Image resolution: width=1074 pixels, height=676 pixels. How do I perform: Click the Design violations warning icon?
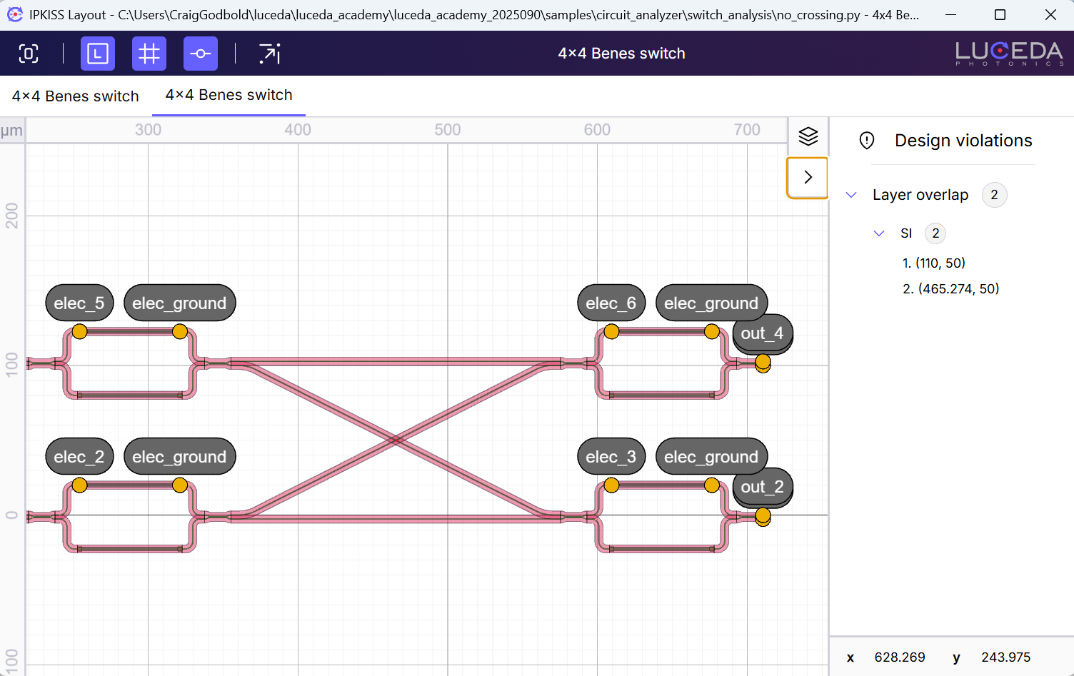click(867, 141)
